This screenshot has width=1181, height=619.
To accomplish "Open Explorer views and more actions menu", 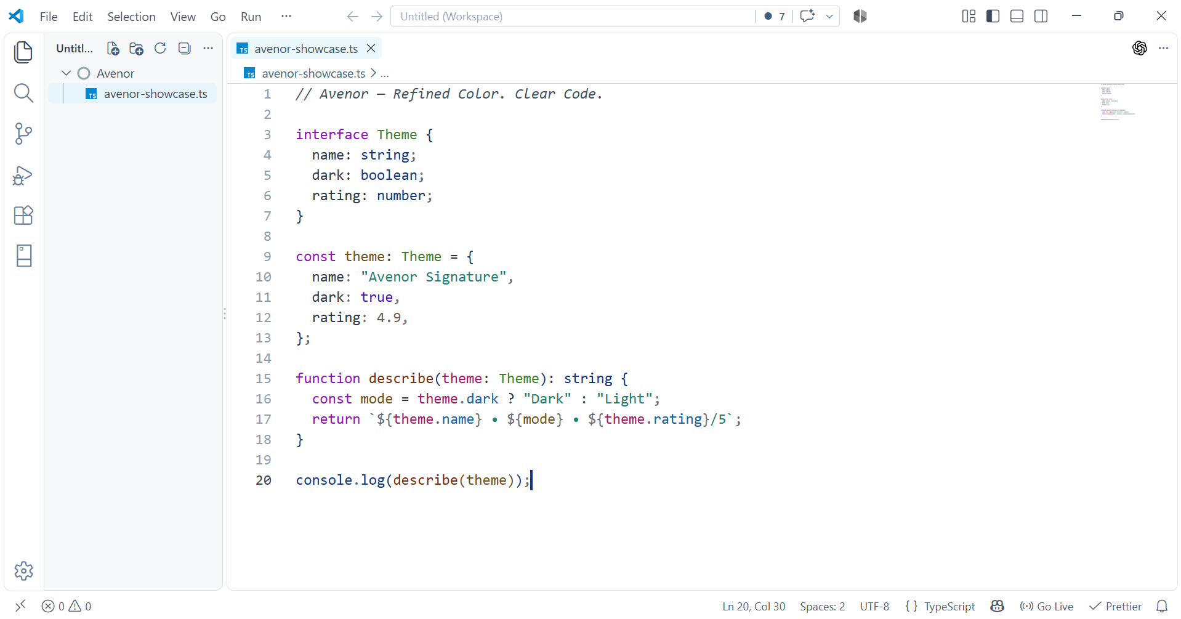I will pos(208,49).
